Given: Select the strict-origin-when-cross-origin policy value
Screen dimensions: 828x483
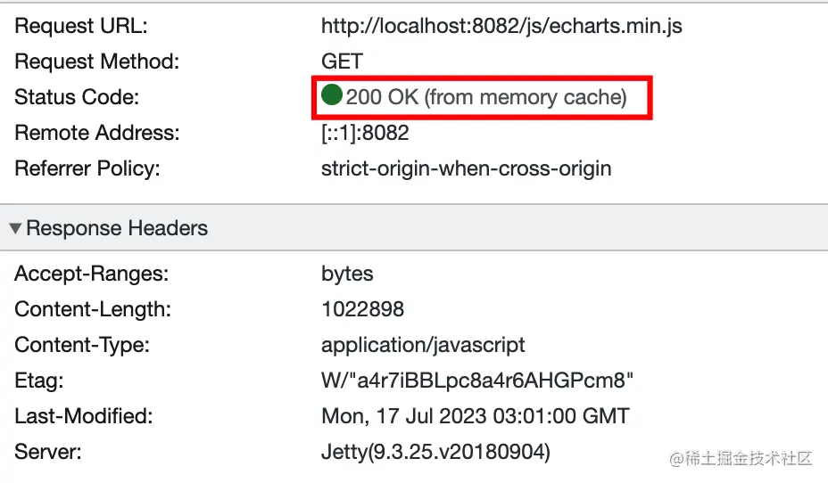Looking at the screenshot, I should click(x=466, y=168).
